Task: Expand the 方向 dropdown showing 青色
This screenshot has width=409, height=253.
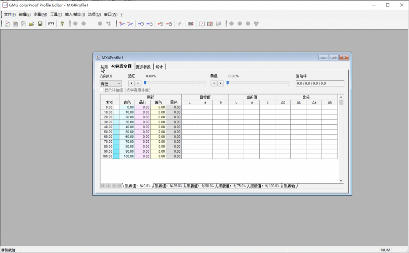Action: pyautogui.click(x=111, y=84)
